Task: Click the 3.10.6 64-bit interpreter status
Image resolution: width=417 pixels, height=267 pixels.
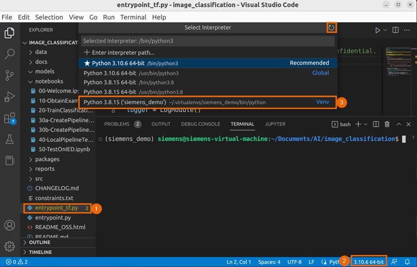Action: [x=369, y=261]
